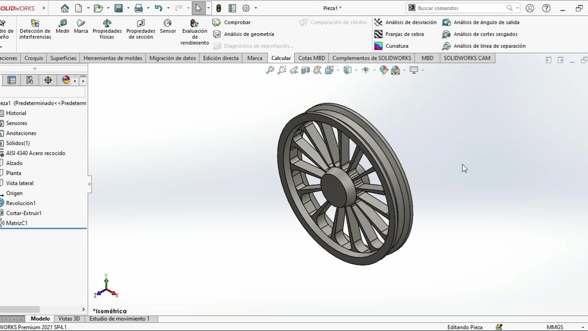588x331 pixels.
Task: Select the Medir measuring tool
Action: tap(62, 27)
